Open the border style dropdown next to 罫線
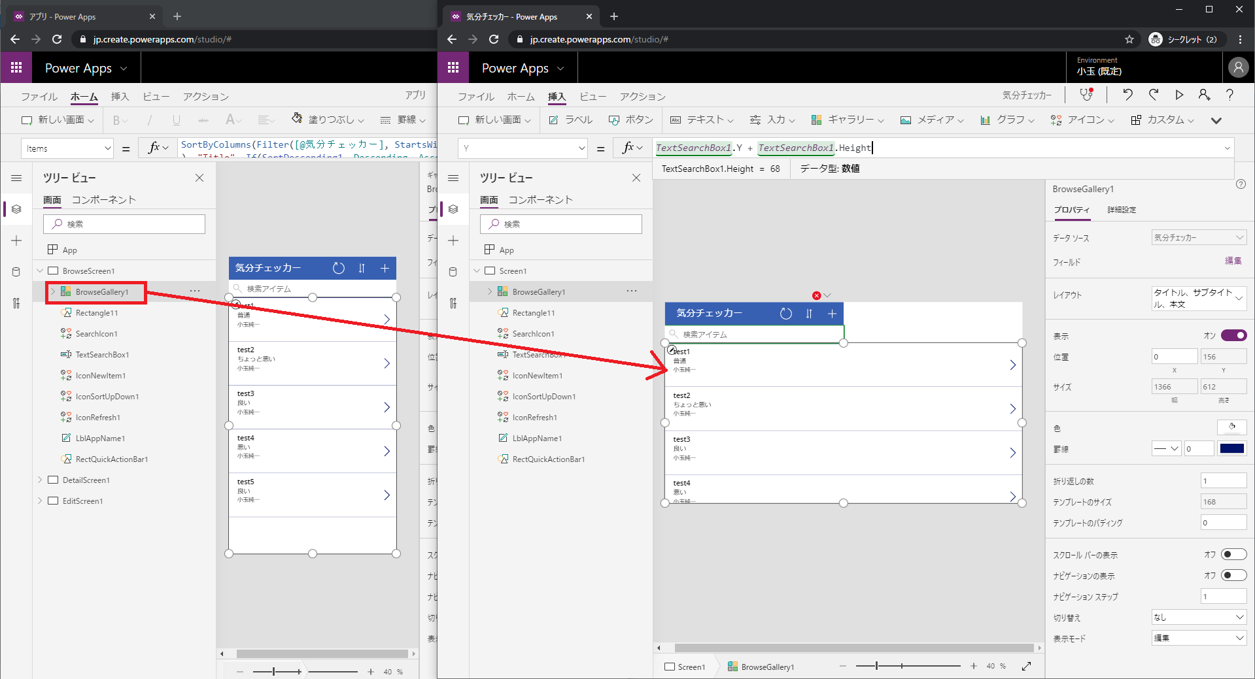This screenshot has width=1255, height=679. click(x=1166, y=448)
